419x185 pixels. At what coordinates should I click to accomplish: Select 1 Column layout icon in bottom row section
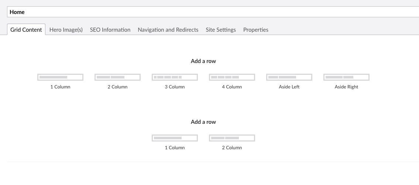pyautogui.click(x=175, y=138)
